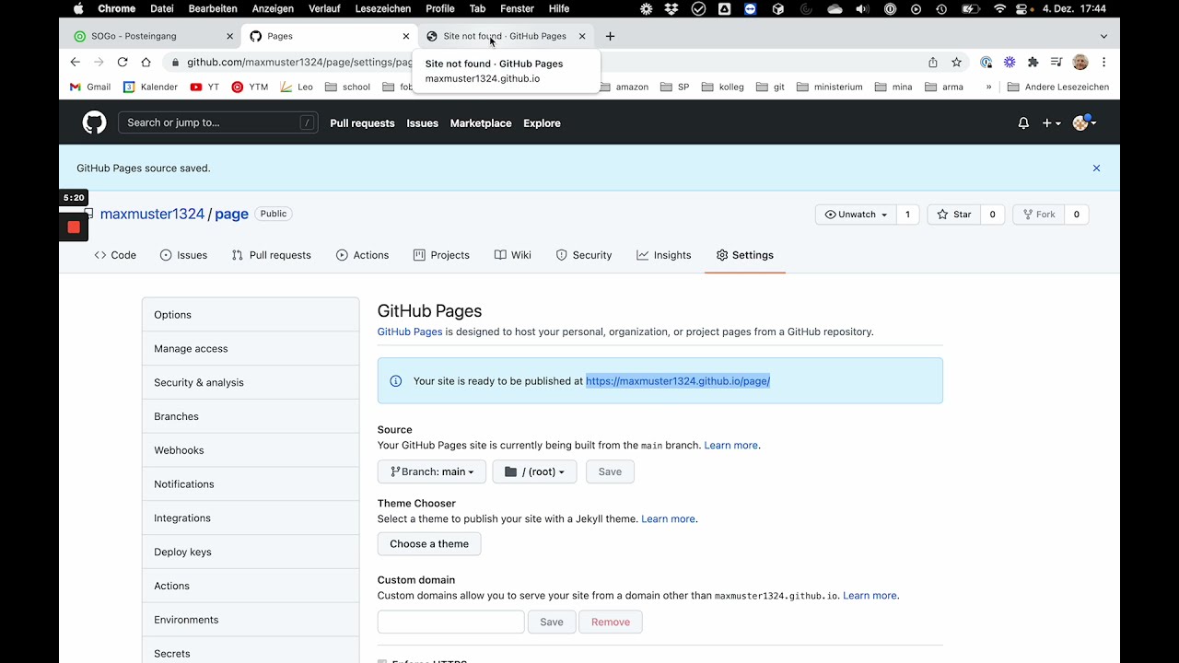Show hidden bookmarks with chevron
This screenshot has width=1179, height=663.
pyautogui.click(x=988, y=87)
